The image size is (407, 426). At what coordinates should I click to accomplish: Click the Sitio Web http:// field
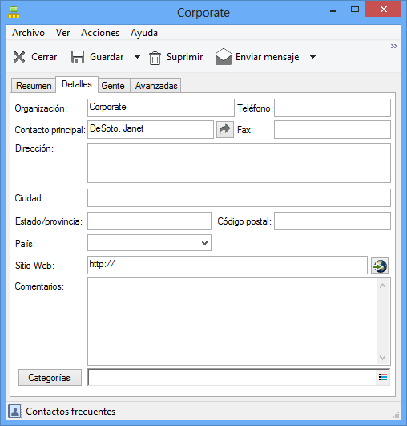[x=228, y=266]
